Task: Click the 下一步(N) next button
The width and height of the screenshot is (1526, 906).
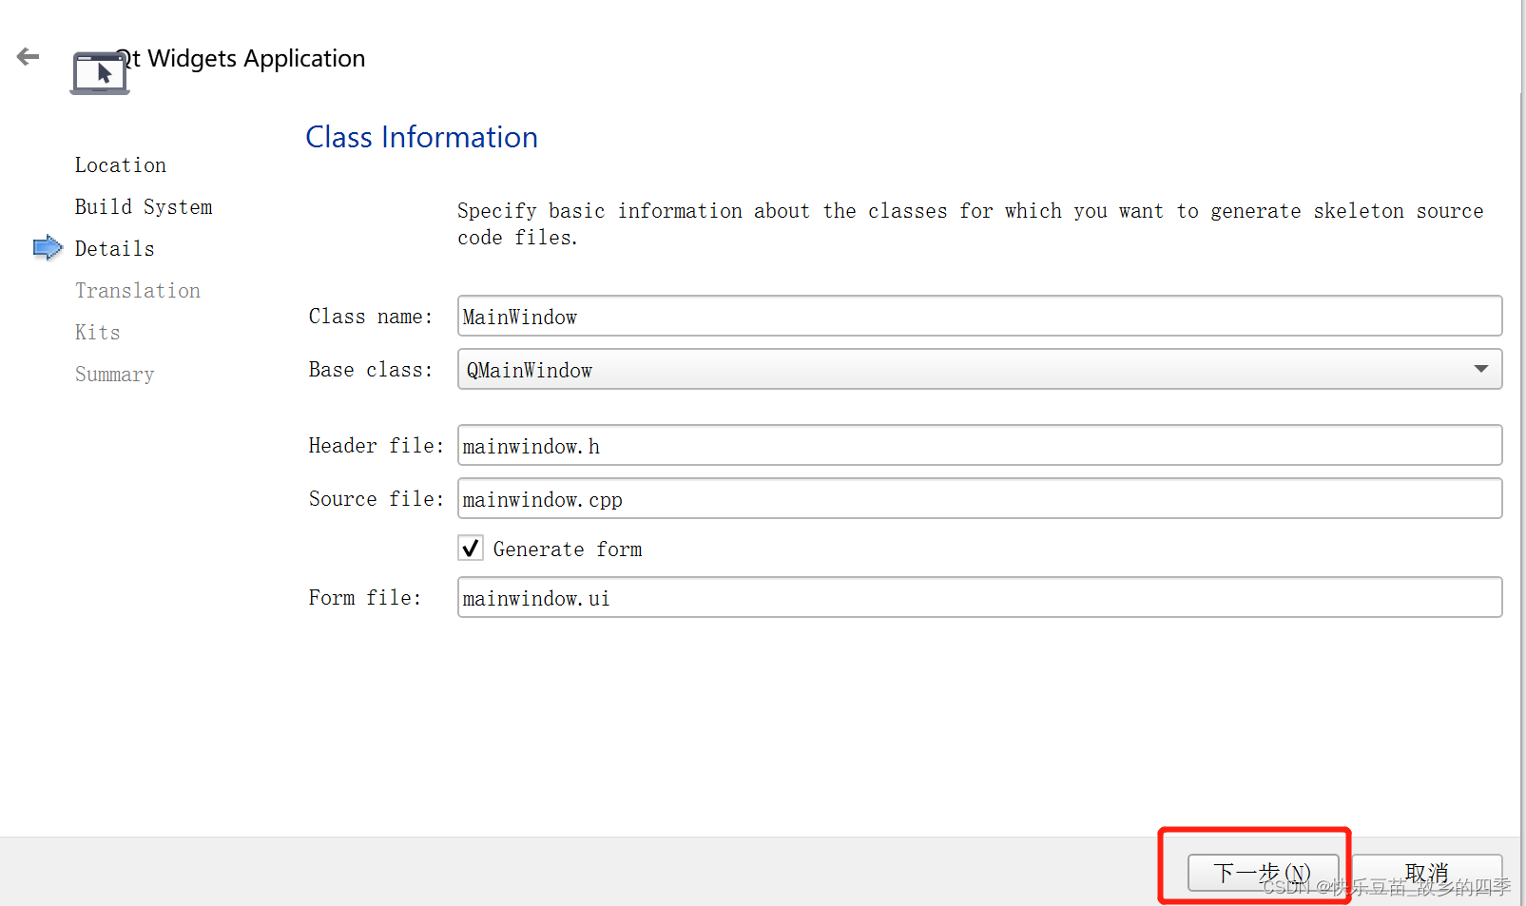Action: point(1263,872)
